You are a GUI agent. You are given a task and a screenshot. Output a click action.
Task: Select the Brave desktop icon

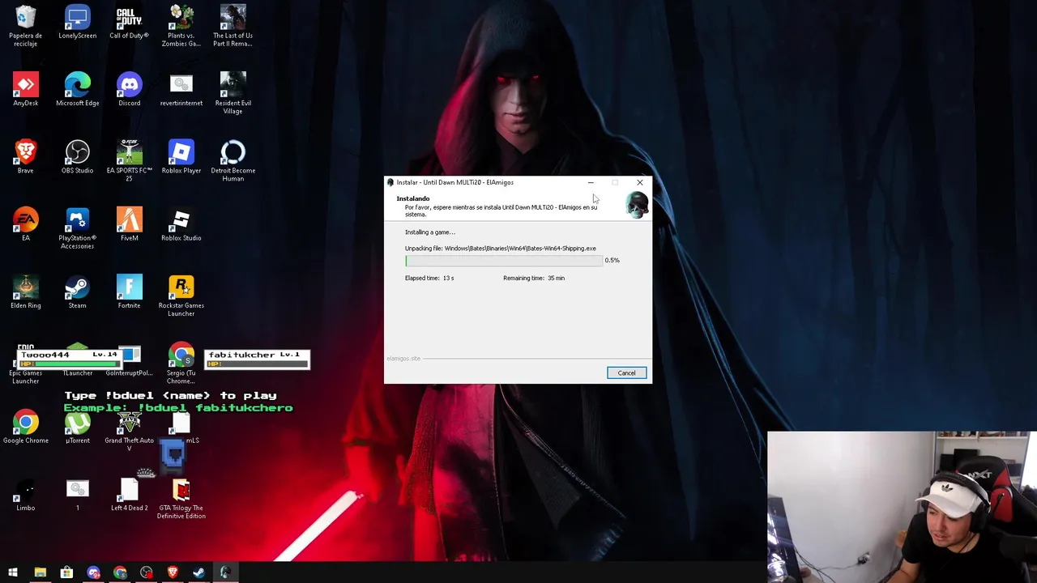pos(26,157)
